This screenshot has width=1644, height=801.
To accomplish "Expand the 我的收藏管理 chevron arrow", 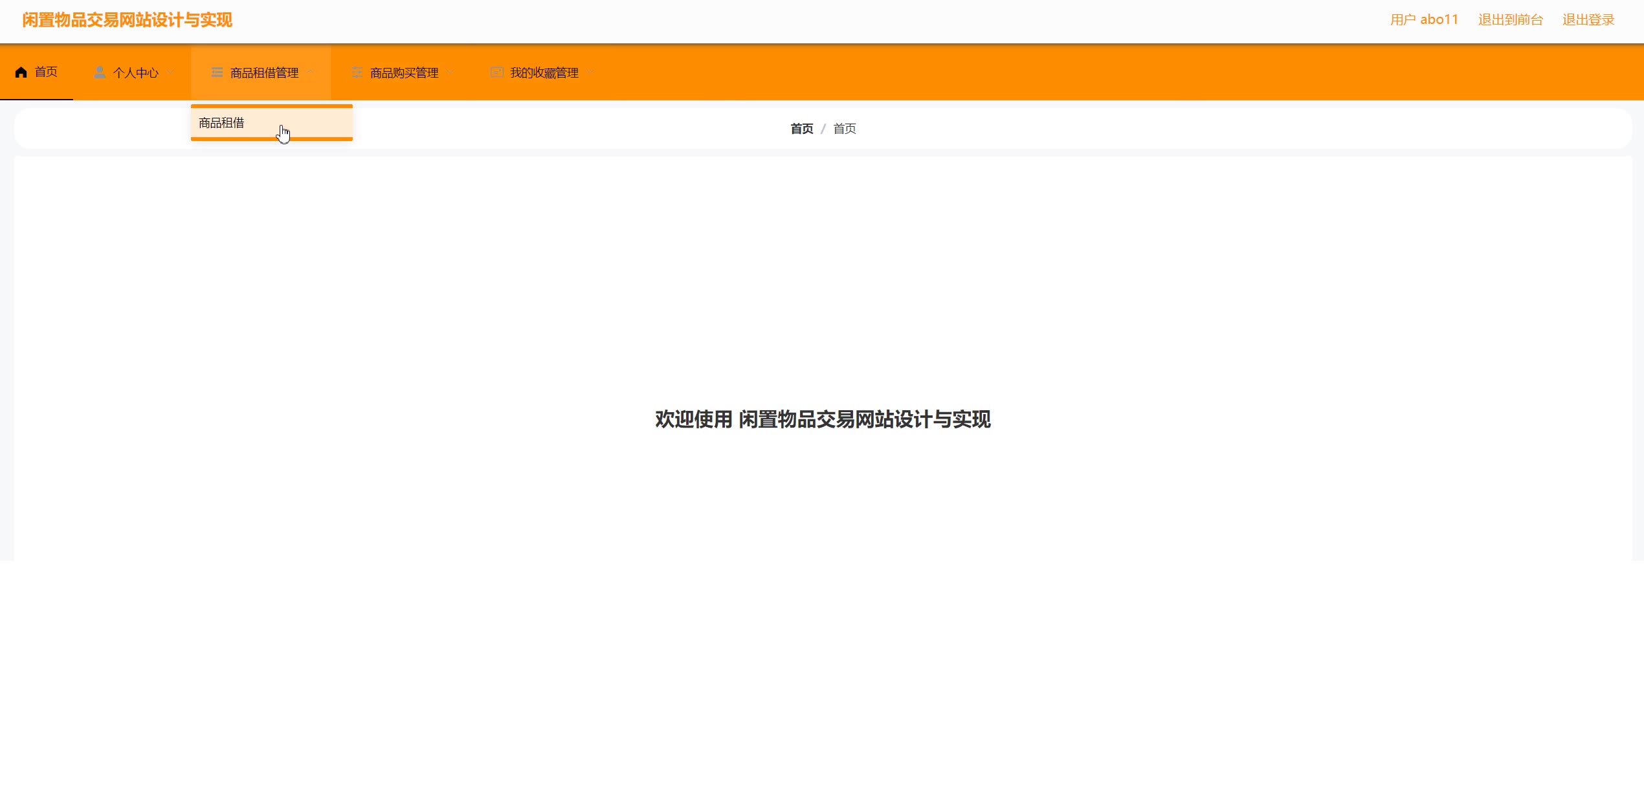I will (590, 72).
